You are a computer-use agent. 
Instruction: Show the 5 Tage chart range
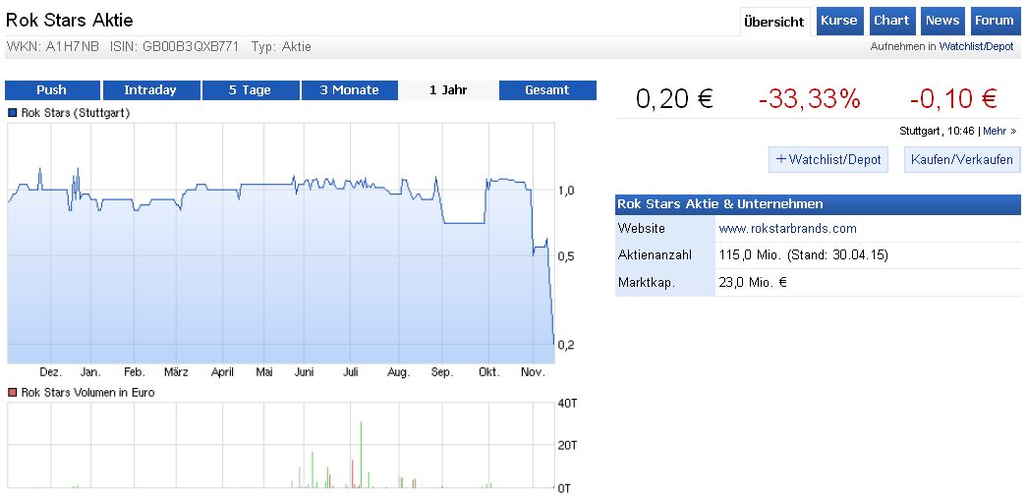pyautogui.click(x=251, y=90)
